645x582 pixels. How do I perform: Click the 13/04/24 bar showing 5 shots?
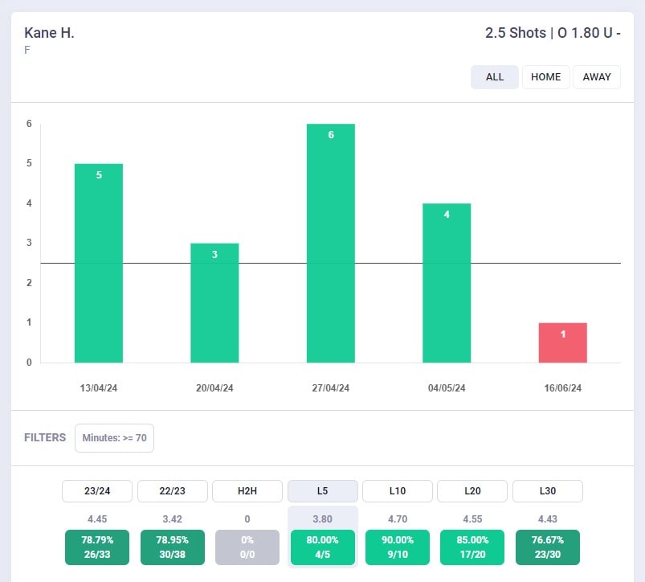pos(99,264)
